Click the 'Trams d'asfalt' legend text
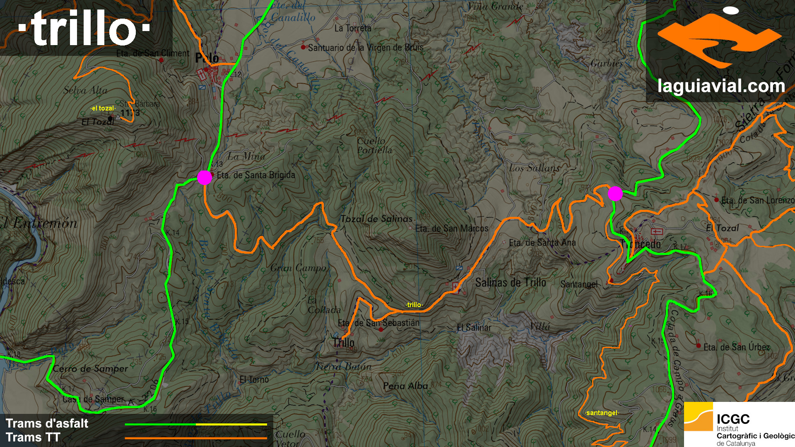Screen dimensions: 795x447 click(47, 423)
